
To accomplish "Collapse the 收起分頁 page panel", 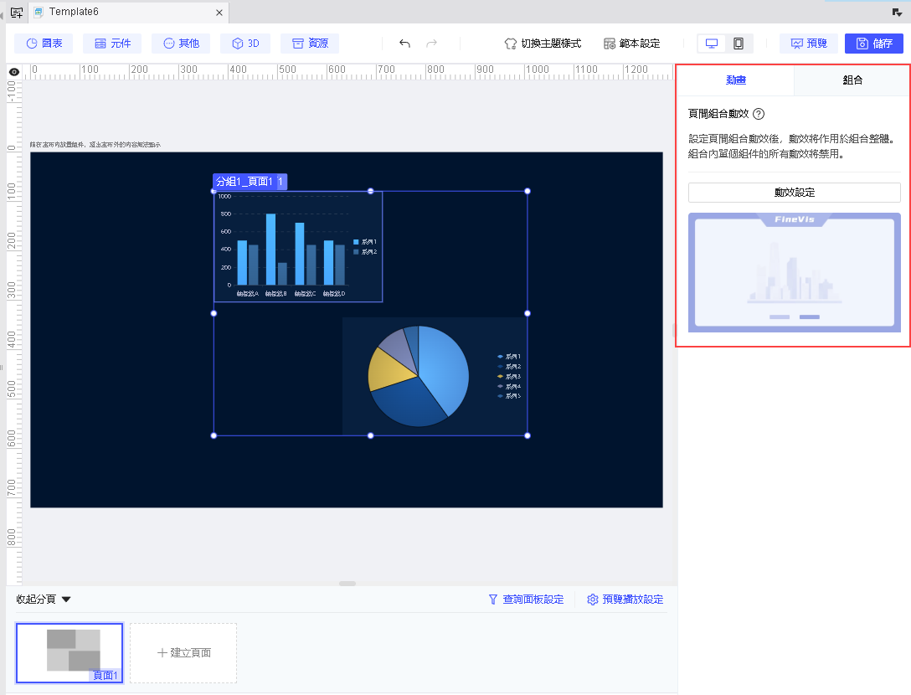I will coord(44,599).
